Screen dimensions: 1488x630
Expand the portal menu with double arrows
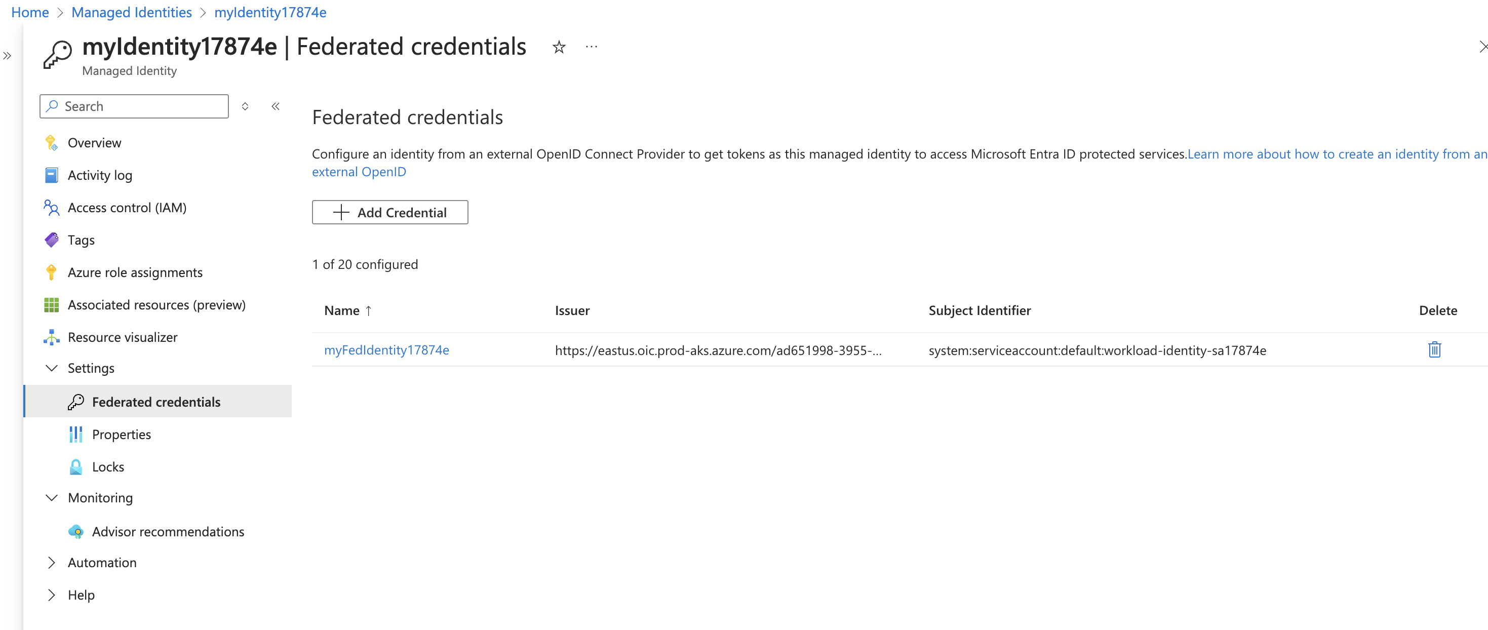pos(7,56)
